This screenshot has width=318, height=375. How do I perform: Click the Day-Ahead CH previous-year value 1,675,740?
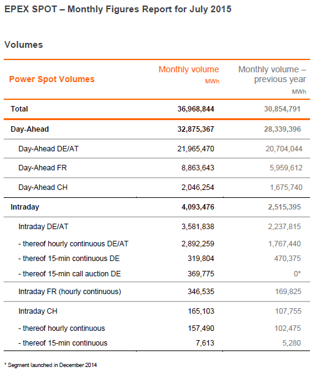point(286,187)
